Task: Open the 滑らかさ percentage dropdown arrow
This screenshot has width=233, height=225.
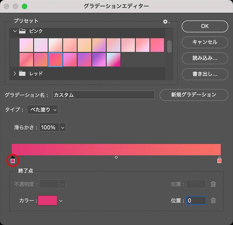Action: click(x=63, y=127)
